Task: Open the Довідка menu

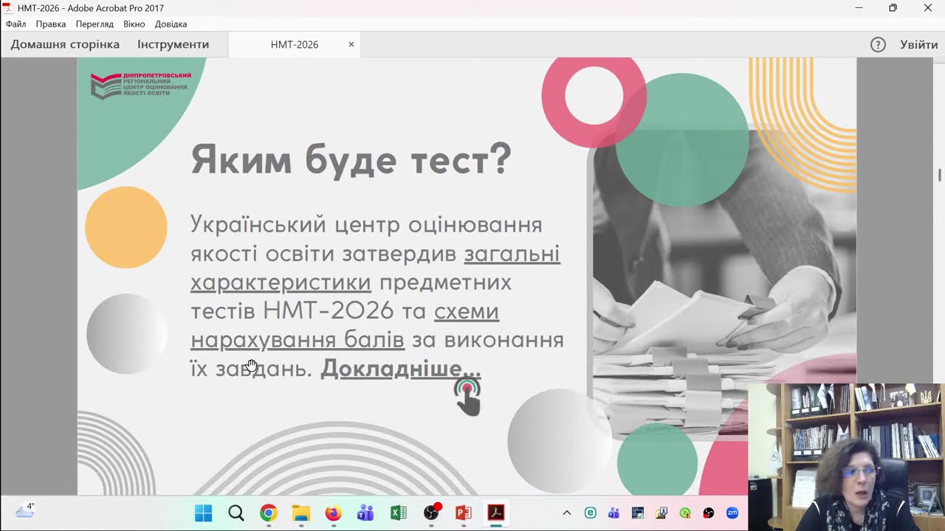Action: pyautogui.click(x=171, y=24)
